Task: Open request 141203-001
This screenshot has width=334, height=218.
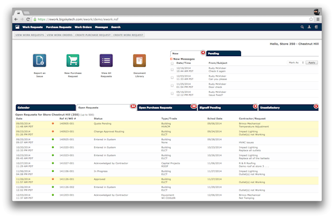Action: tap(67, 195)
